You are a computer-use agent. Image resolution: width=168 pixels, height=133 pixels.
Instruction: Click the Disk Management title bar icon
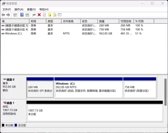click(4, 4)
